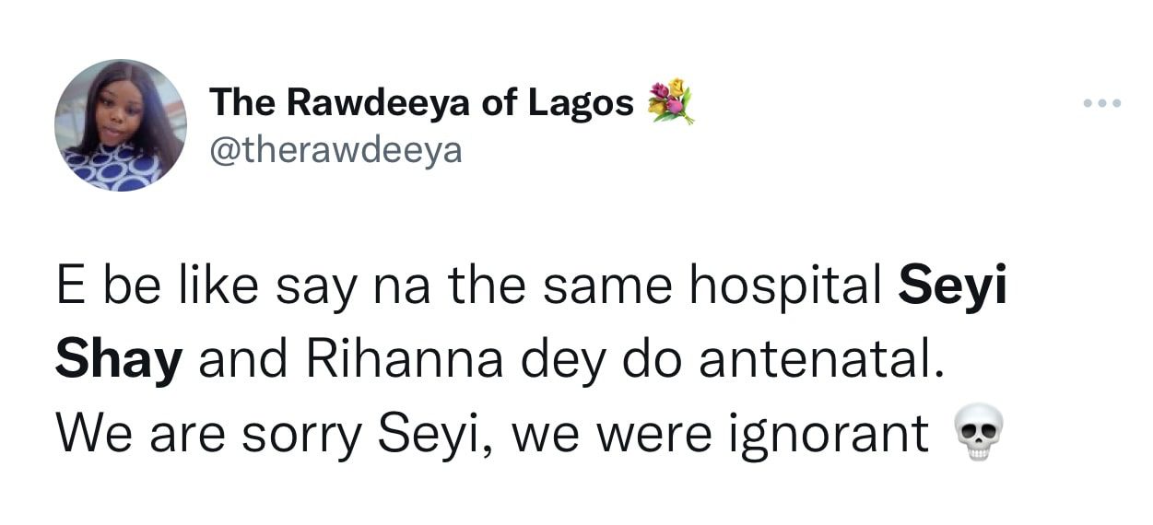Visit the @therawdeeya handle link
Viewport: 1153px width, 525px height.
pos(336,149)
